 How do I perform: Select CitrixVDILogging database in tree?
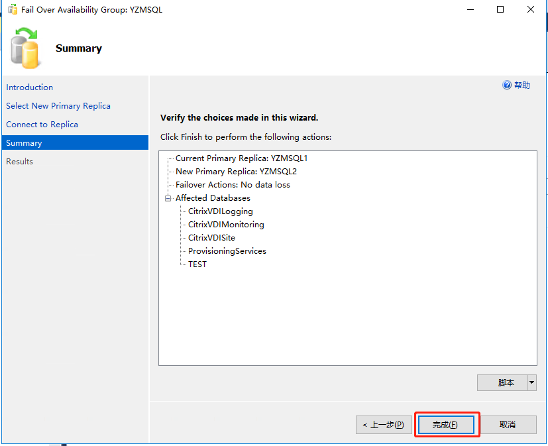click(220, 211)
